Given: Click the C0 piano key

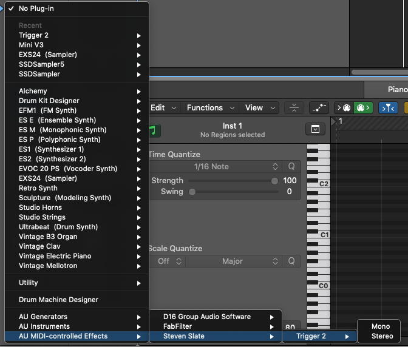Looking at the screenshot, I should point(324,286).
